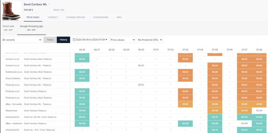Switch to the Today view

click(x=50, y=40)
